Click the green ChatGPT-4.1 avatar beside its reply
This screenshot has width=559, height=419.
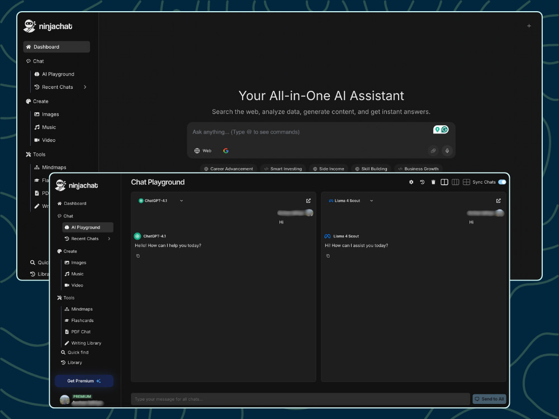(138, 236)
